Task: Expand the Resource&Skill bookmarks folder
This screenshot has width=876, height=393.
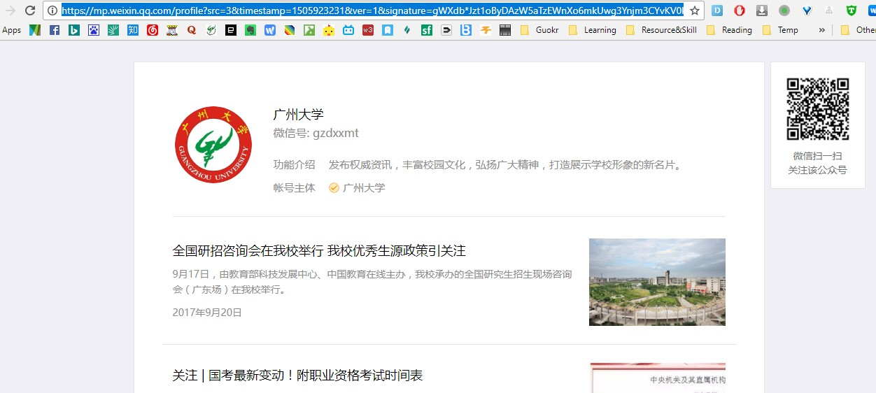Action: [x=661, y=30]
